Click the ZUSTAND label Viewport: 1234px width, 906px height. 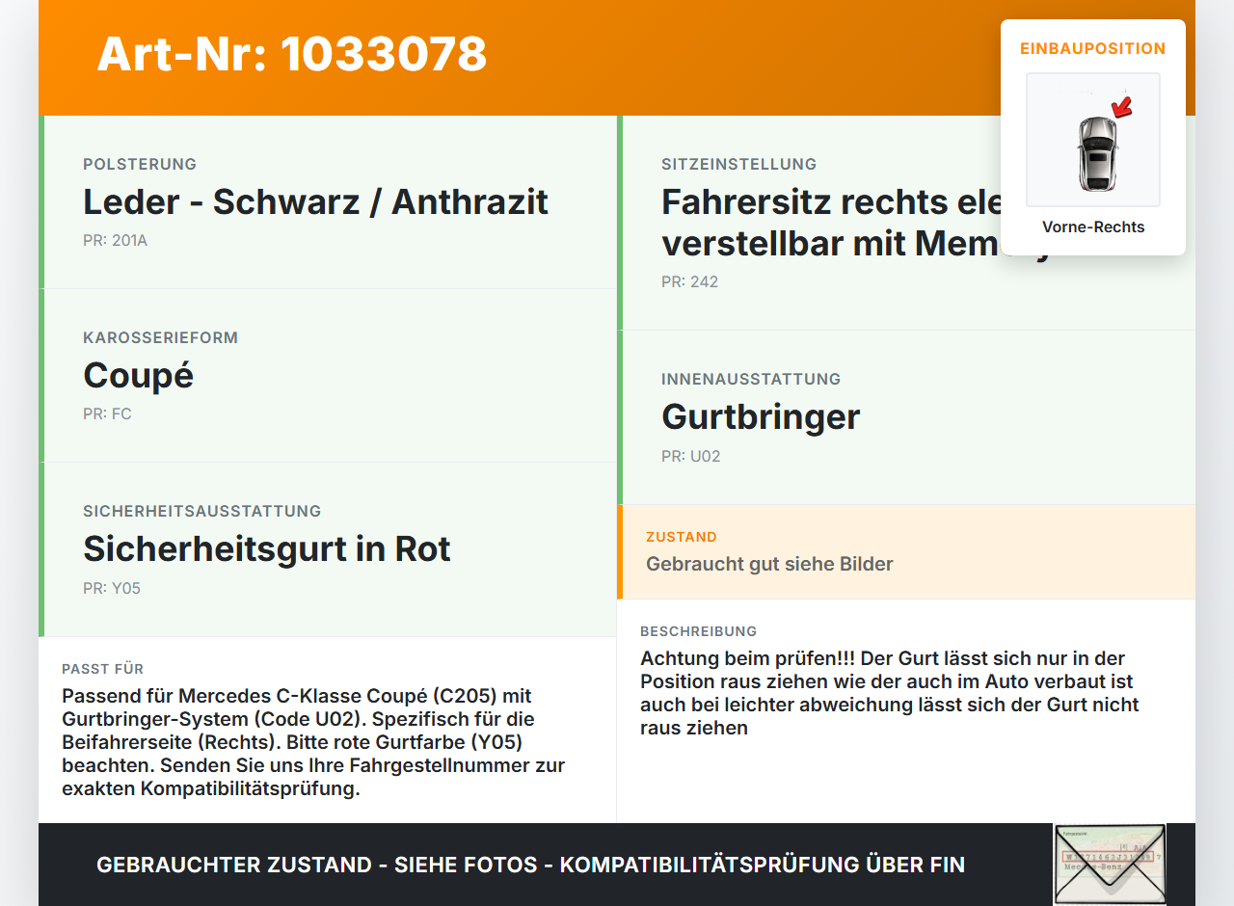coord(682,537)
